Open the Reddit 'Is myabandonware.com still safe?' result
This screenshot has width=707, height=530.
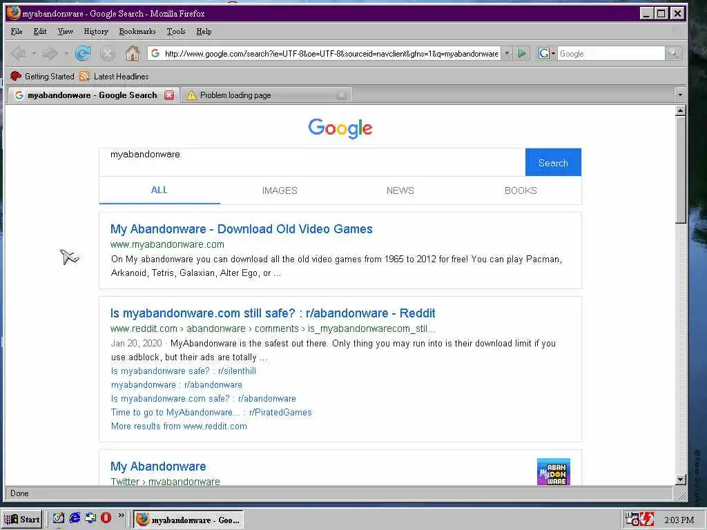pos(273,313)
